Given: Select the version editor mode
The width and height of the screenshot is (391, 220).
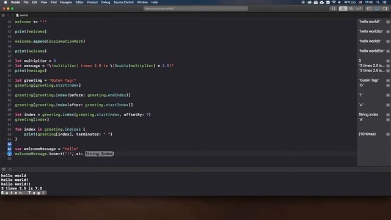Looking at the screenshot, I should click(359, 9).
